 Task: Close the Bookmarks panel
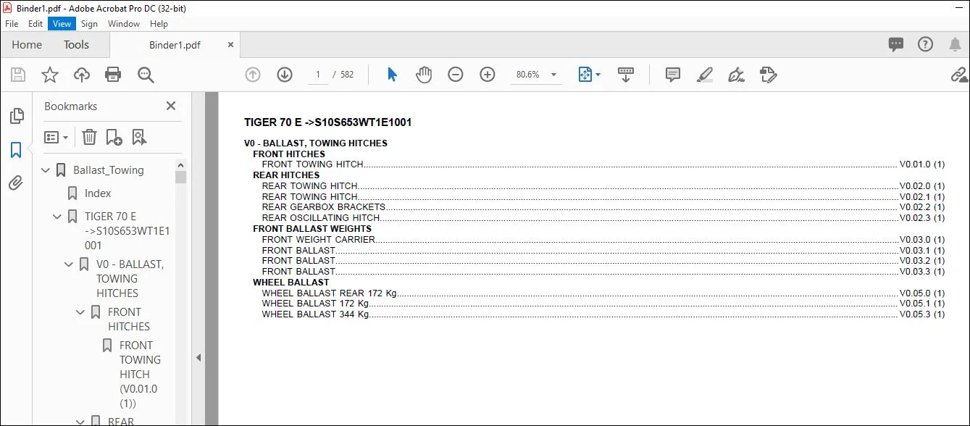coord(171,106)
